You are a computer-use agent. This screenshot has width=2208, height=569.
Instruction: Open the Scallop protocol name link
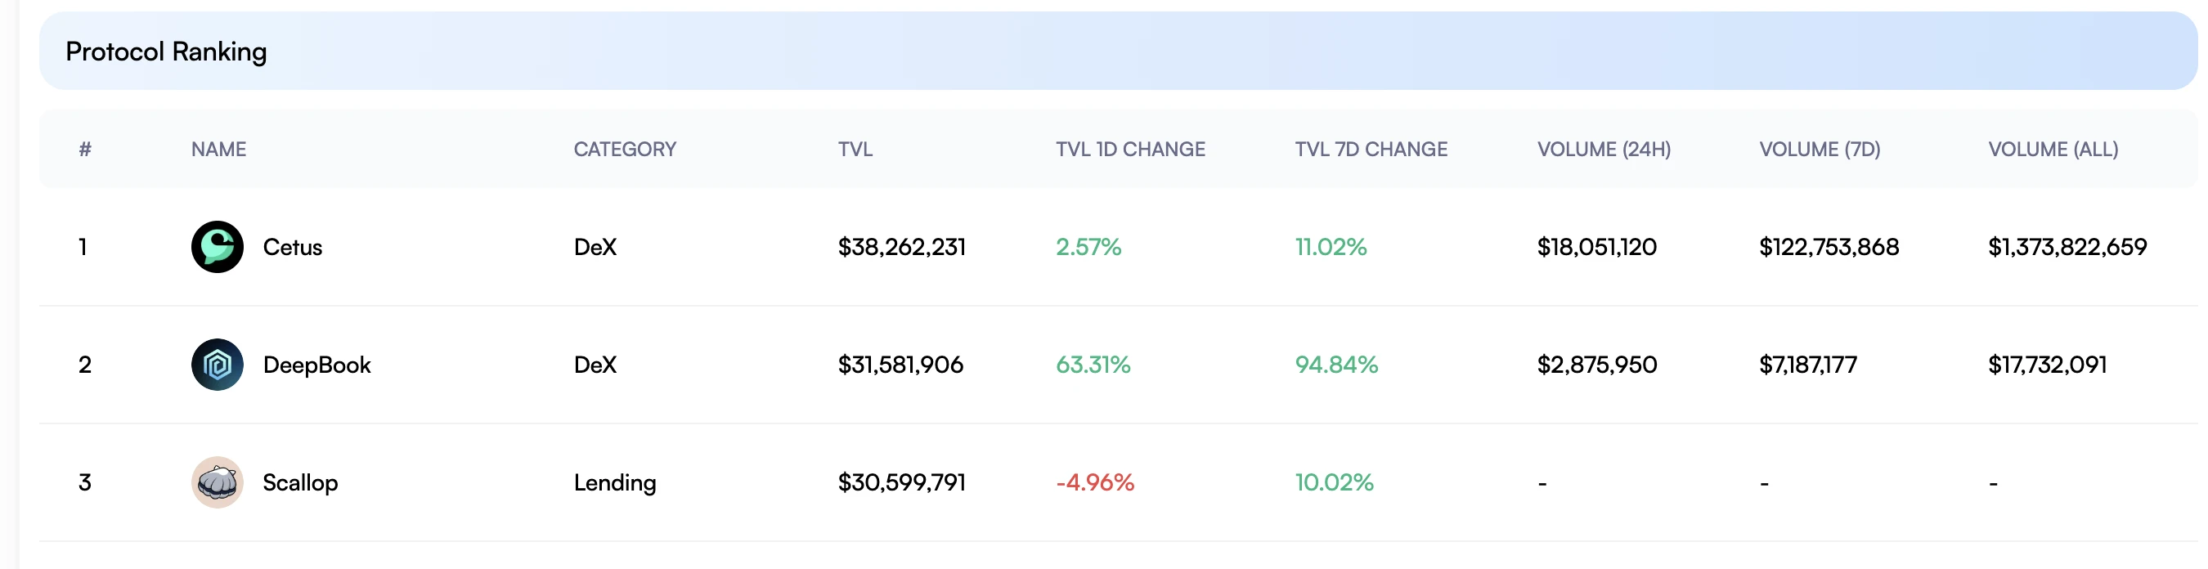point(300,482)
